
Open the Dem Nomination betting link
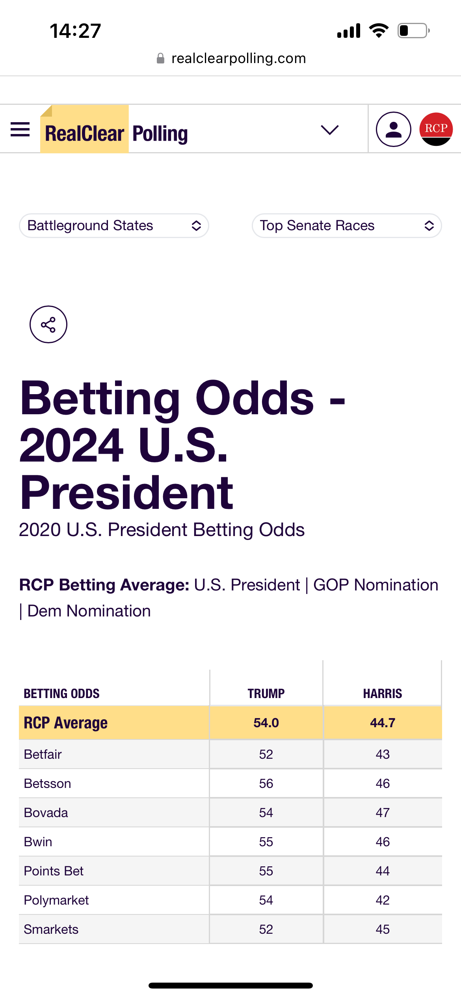(x=89, y=611)
